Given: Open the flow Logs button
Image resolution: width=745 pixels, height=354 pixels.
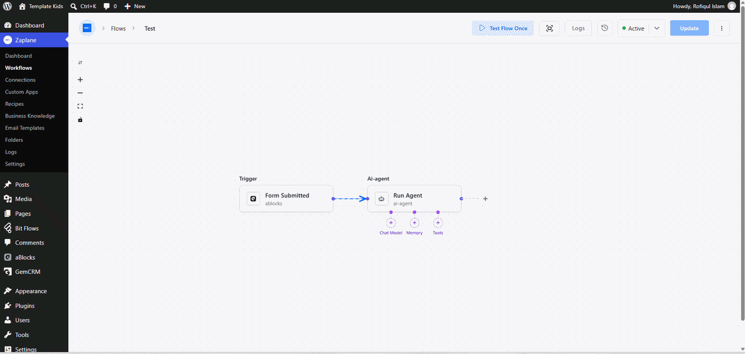Looking at the screenshot, I should click(x=578, y=28).
